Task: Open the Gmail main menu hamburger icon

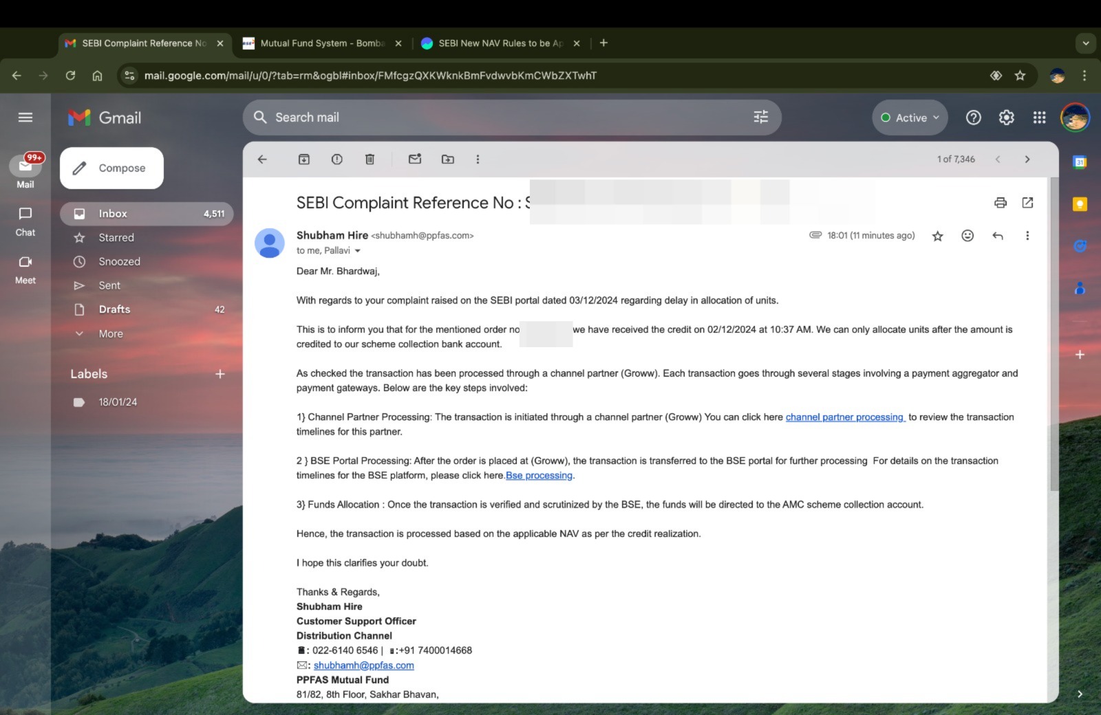Action: tap(25, 118)
